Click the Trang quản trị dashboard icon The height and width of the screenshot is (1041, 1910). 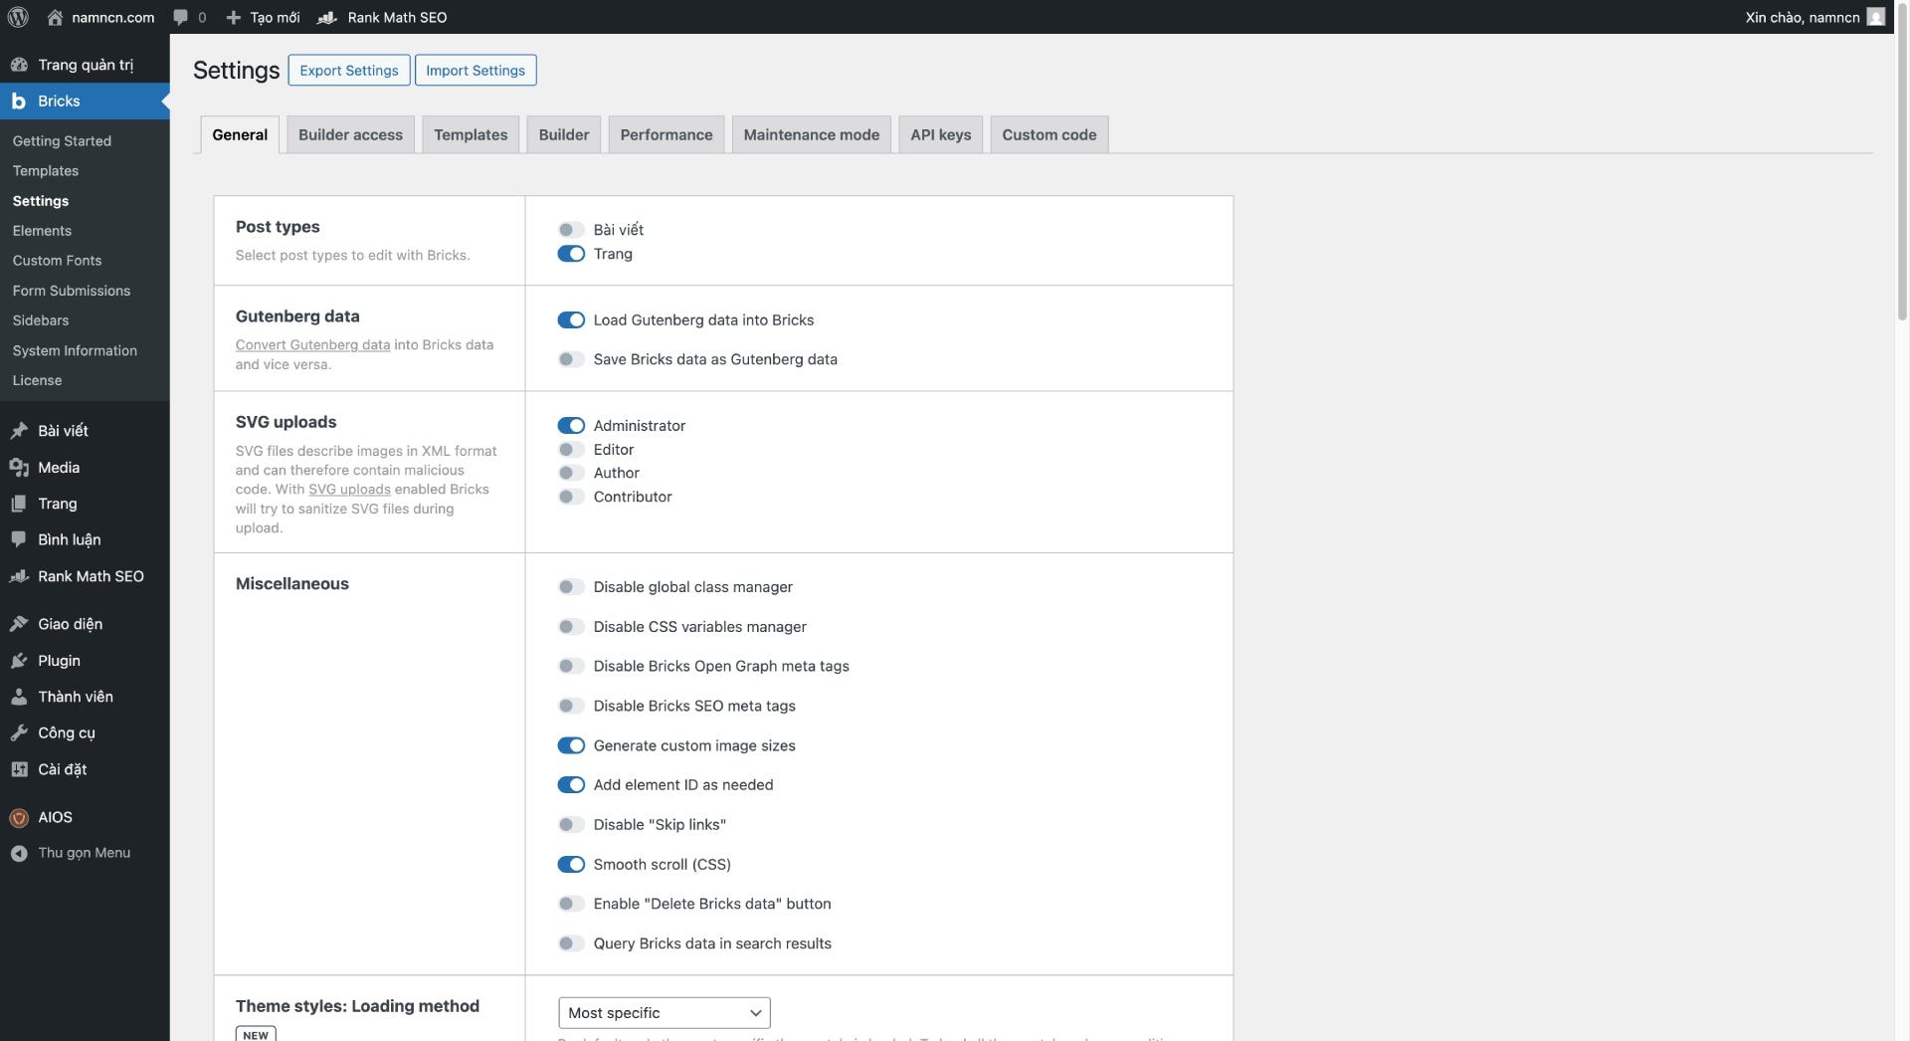[19, 65]
